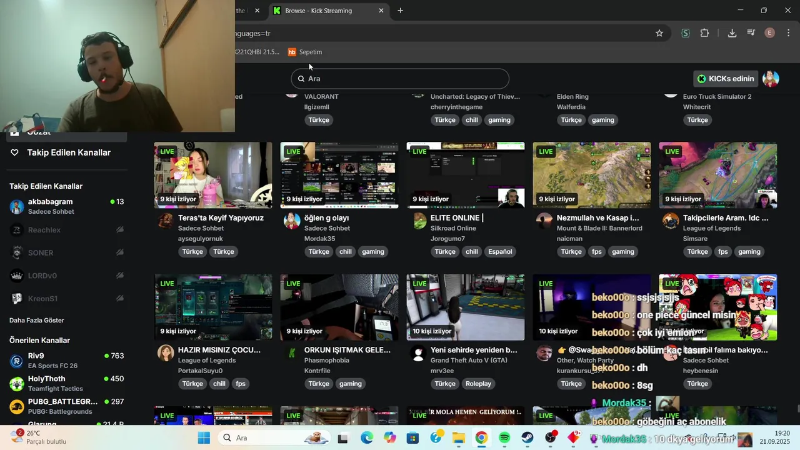Open Mount & Blade II: Bannerlord category

599,228
